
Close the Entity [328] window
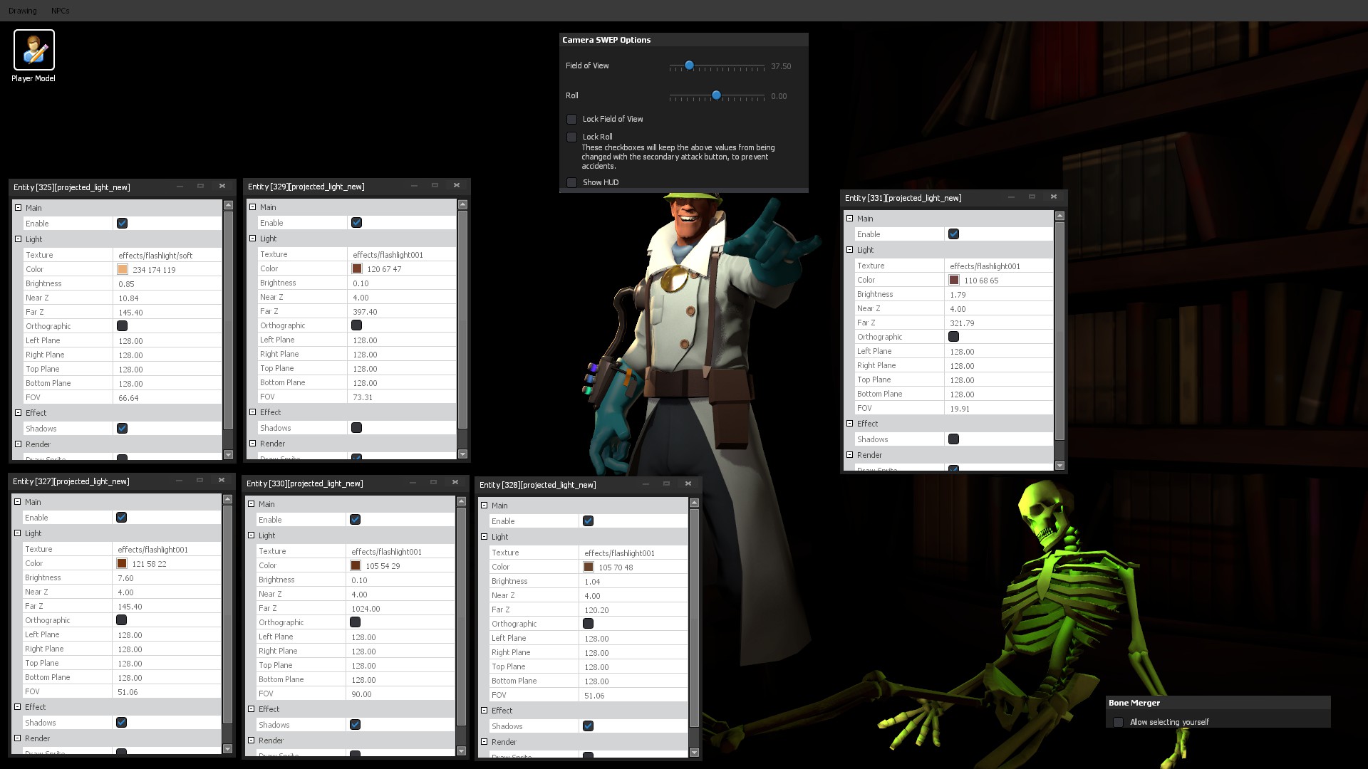688,484
